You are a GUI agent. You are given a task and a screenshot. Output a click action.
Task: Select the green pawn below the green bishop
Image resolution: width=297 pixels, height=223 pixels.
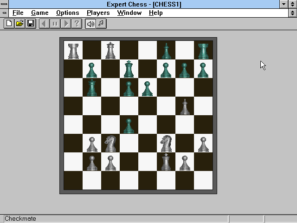166,70
